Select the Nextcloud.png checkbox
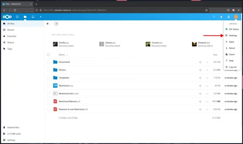The image size is (243, 144). pyautogui.click(x=48, y=85)
